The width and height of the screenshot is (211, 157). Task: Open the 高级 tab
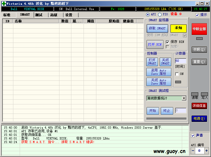pos(56,15)
